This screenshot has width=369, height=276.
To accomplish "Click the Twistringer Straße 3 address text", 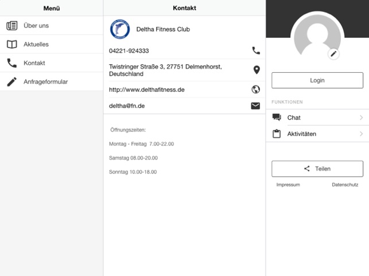I will (x=165, y=70).
